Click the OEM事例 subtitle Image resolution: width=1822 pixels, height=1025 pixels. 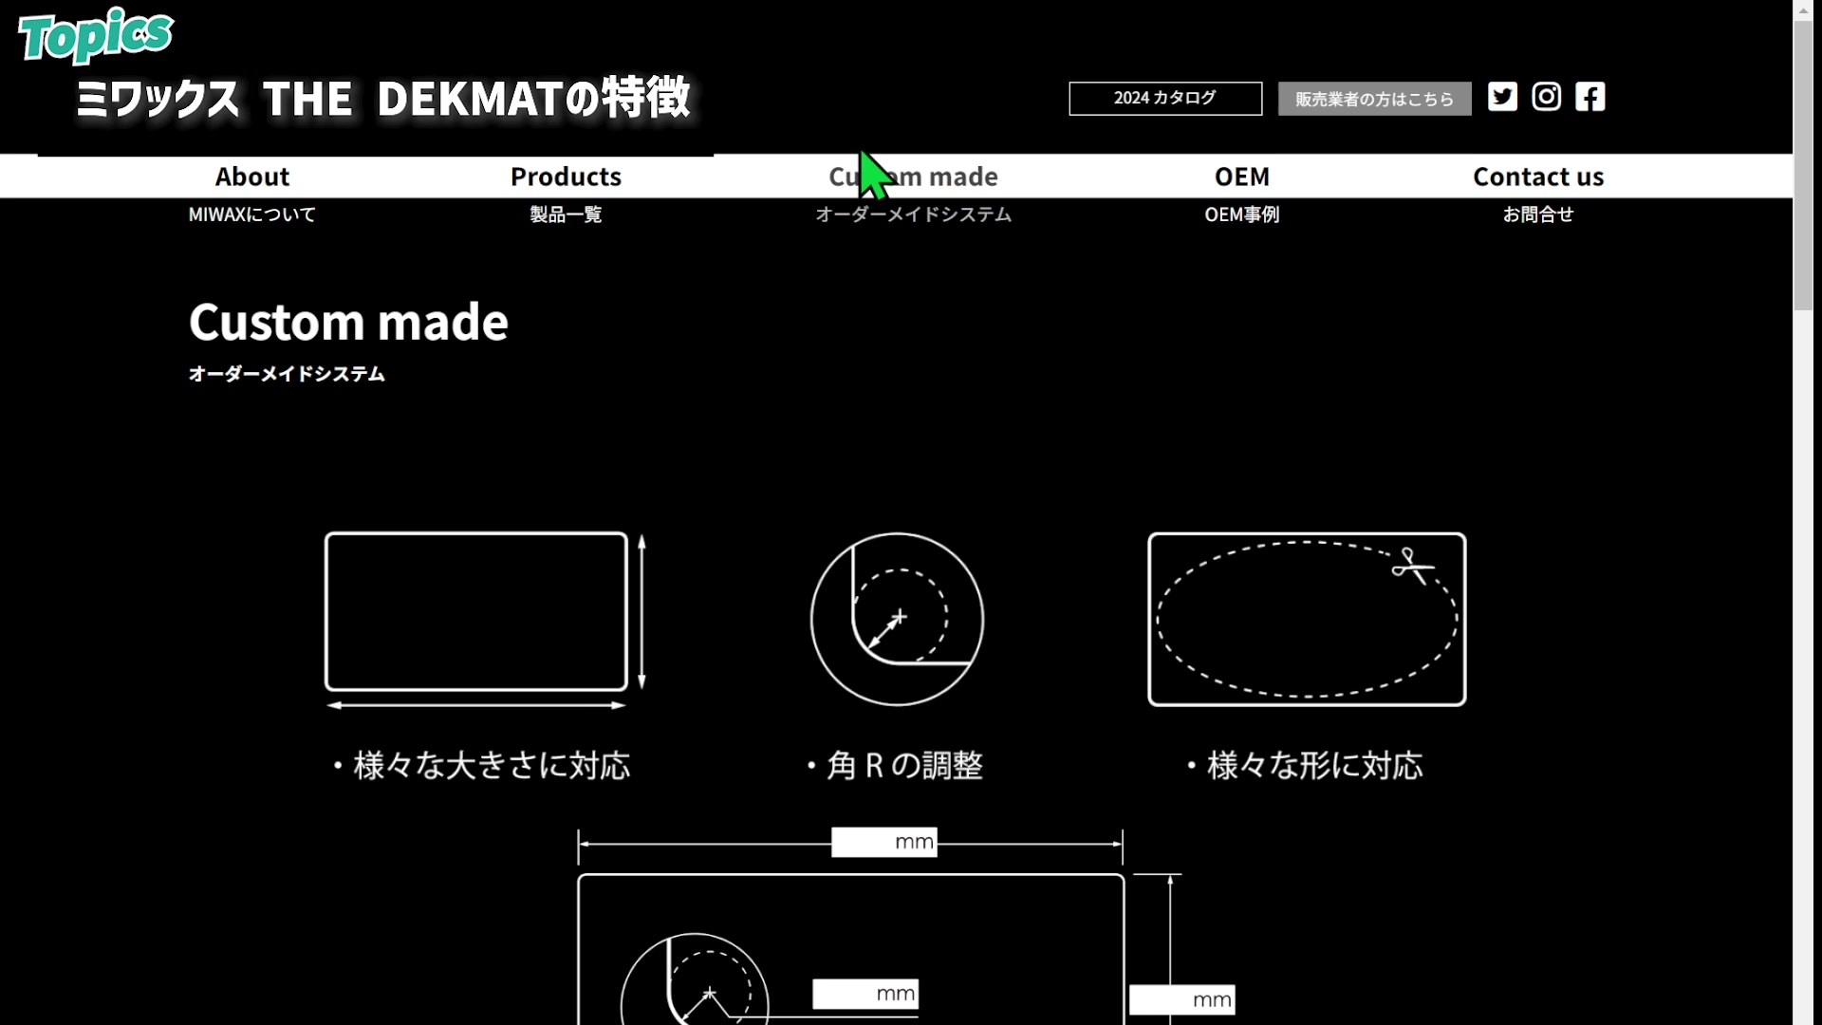(x=1241, y=214)
